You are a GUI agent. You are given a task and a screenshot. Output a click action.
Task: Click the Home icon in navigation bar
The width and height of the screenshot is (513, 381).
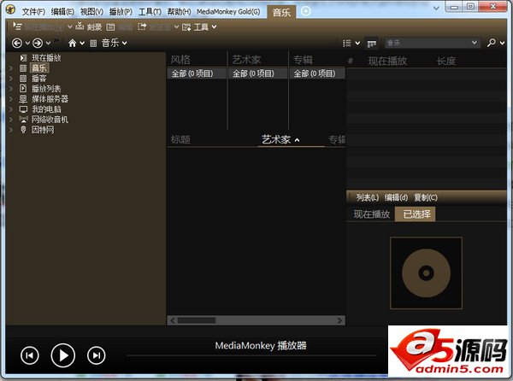point(73,43)
